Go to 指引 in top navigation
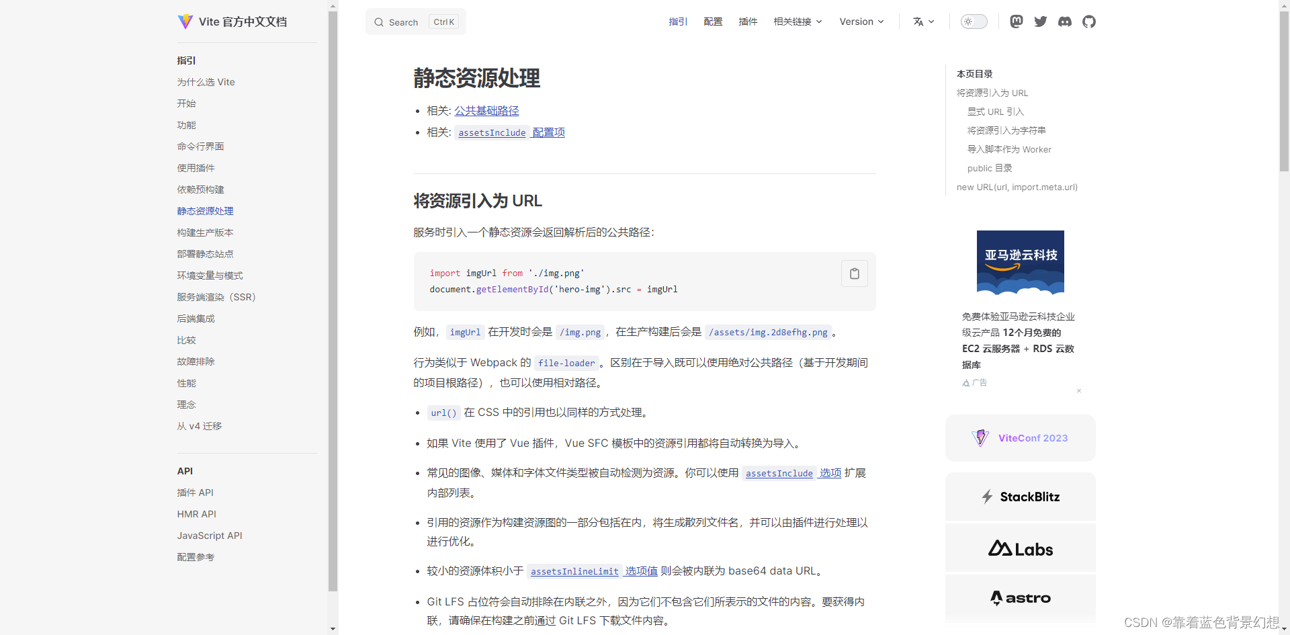 click(x=678, y=22)
